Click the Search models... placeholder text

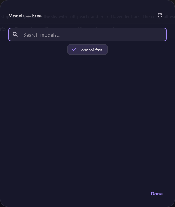tap(42, 35)
